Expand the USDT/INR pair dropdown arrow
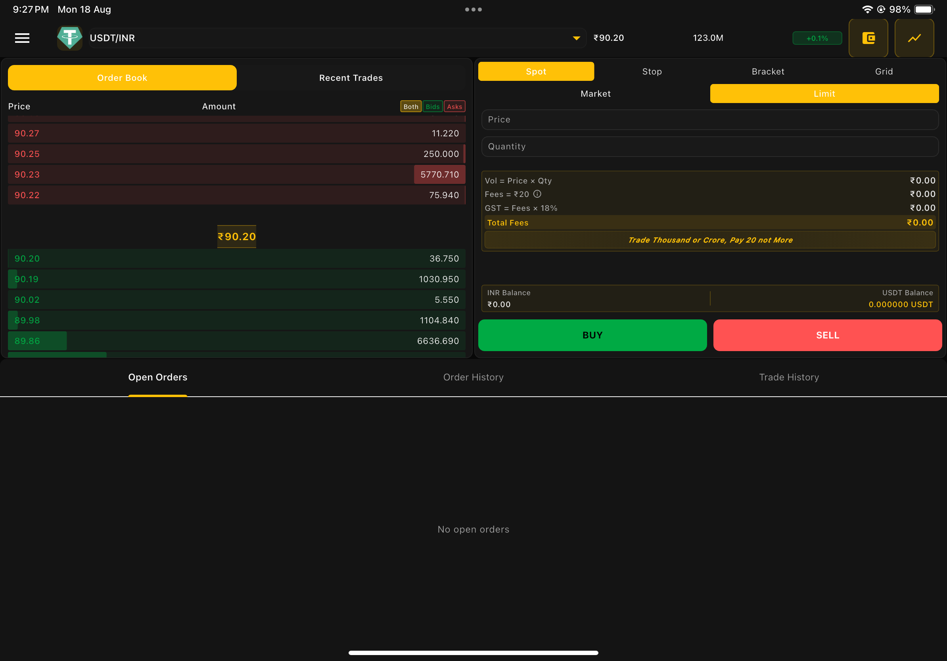The height and width of the screenshot is (661, 947). (x=576, y=38)
